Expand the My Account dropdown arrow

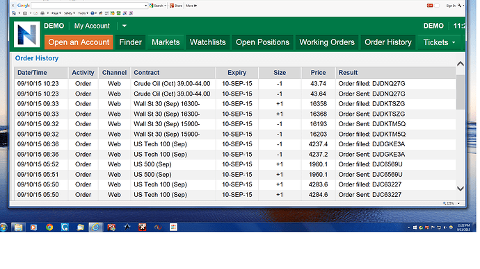point(125,26)
